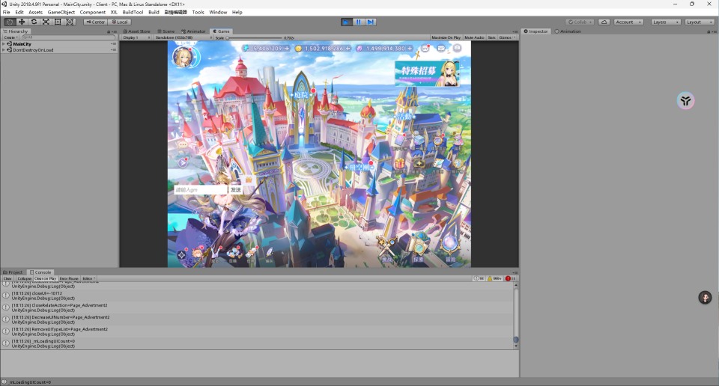Select the Move tool
The image size is (719, 386).
(22, 22)
